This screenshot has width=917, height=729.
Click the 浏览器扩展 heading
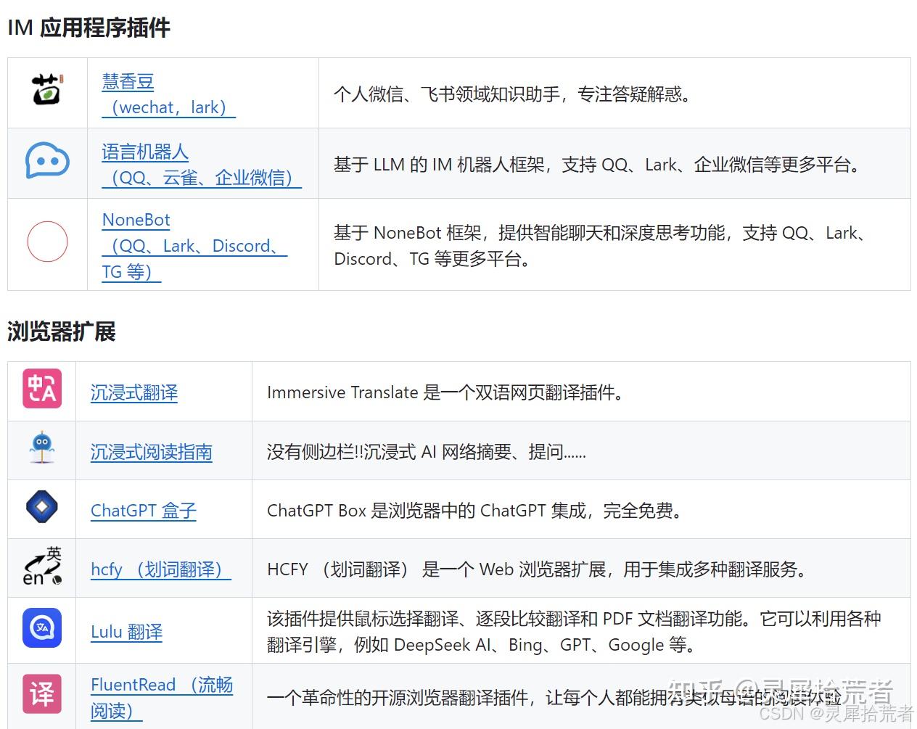coord(62,331)
